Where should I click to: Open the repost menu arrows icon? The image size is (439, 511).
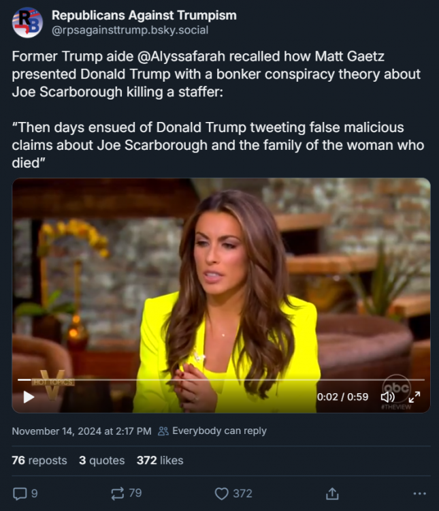coord(116,493)
